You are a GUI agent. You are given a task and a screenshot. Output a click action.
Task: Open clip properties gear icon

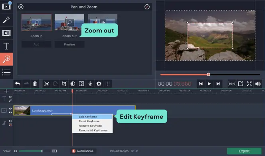99,83
